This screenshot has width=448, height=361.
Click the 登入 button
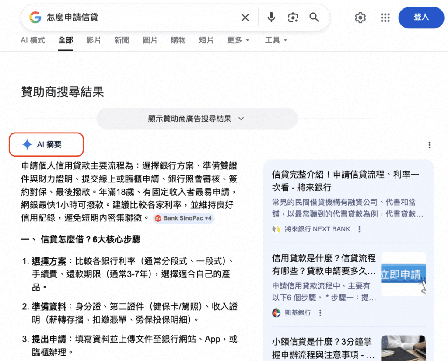pyautogui.click(x=421, y=18)
